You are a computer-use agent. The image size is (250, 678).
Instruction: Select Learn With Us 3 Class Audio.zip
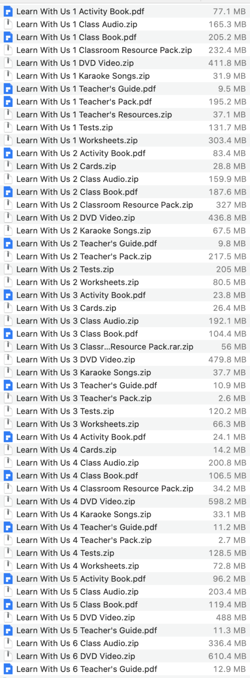125,321
